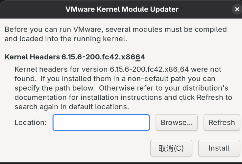Click the line starting "Before you can run VMware"

pos(115,30)
